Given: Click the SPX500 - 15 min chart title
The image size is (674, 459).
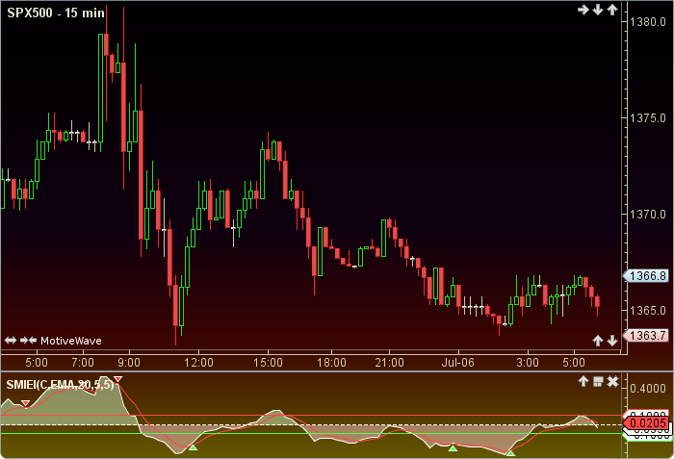Looking at the screenshot, I should [56, 13].
